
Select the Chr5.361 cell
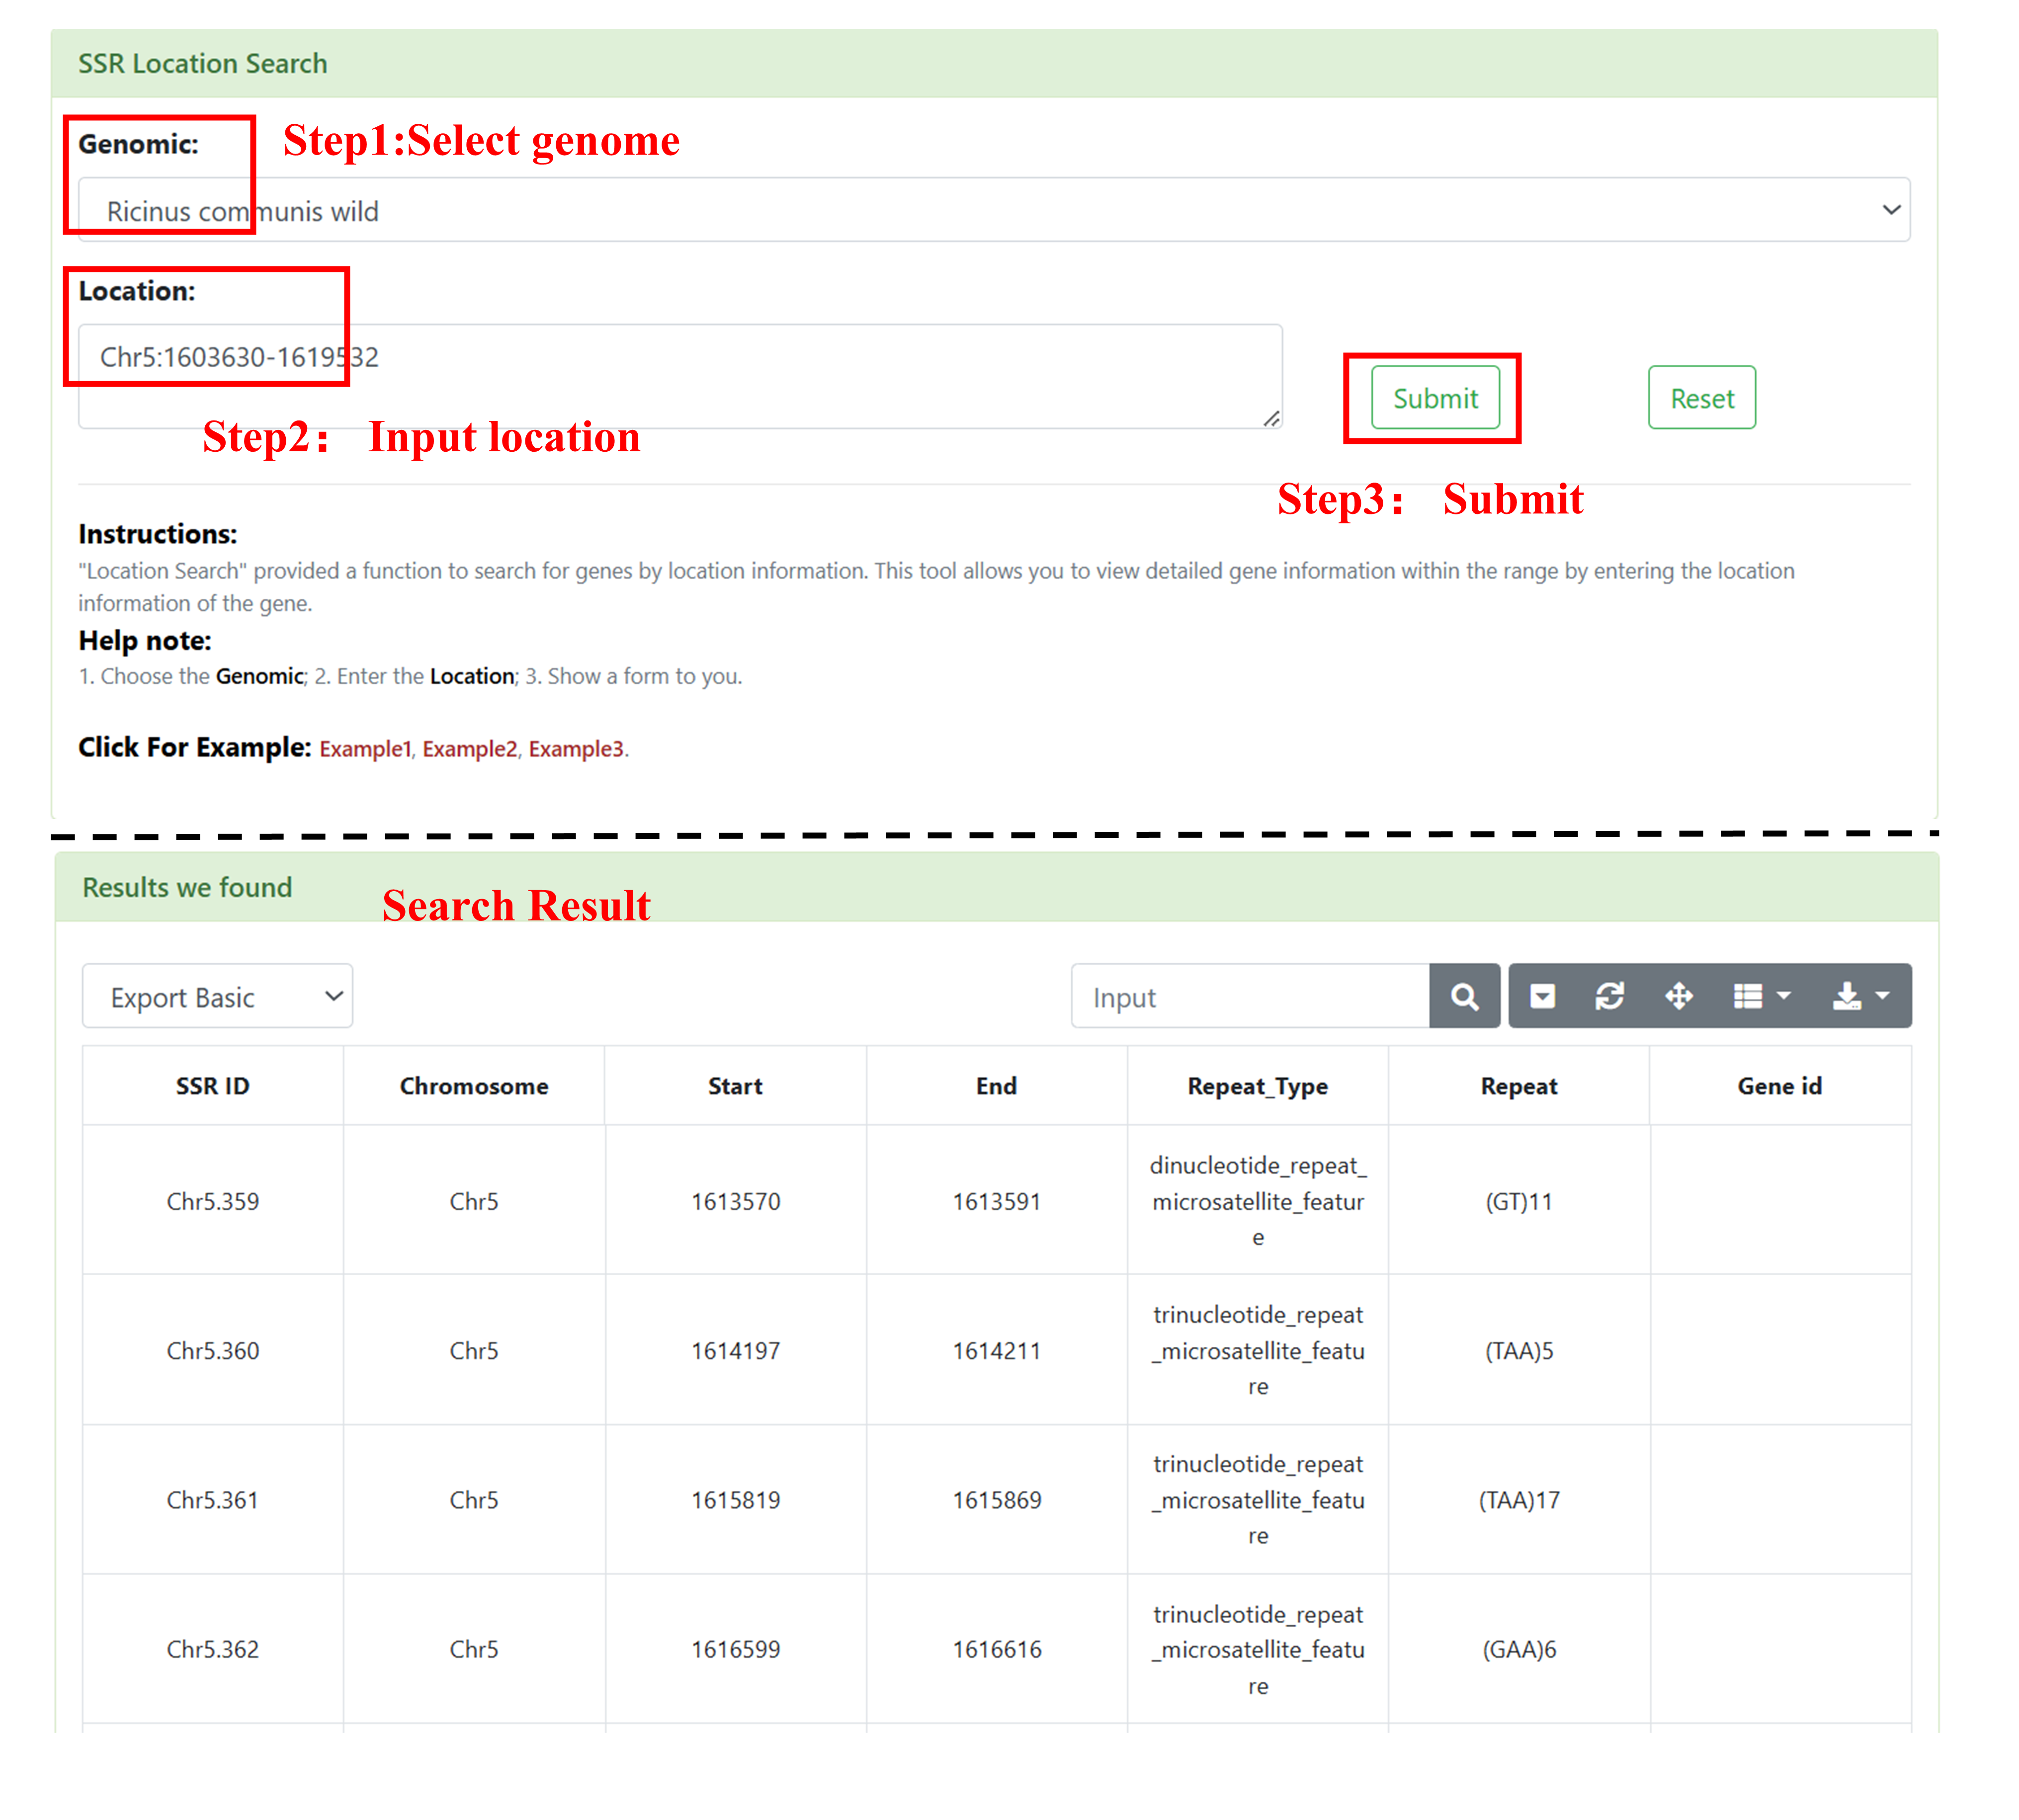click(x=213, y=1500)
